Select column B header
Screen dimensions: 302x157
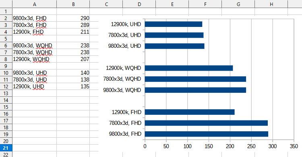(x=73, y=4)
